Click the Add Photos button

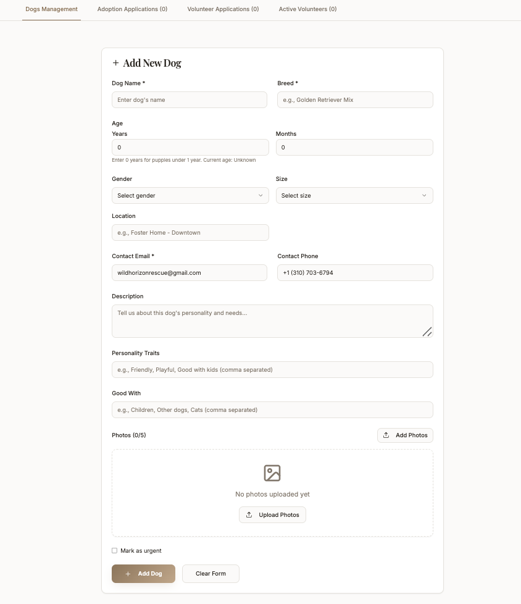click(x=405, y=435)
